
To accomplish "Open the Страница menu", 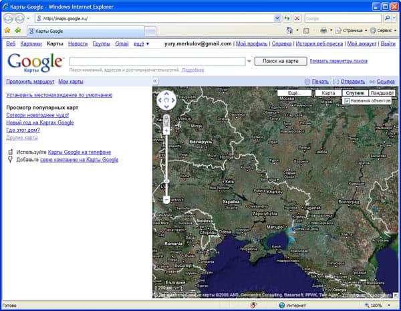I will tap(351, 31).
